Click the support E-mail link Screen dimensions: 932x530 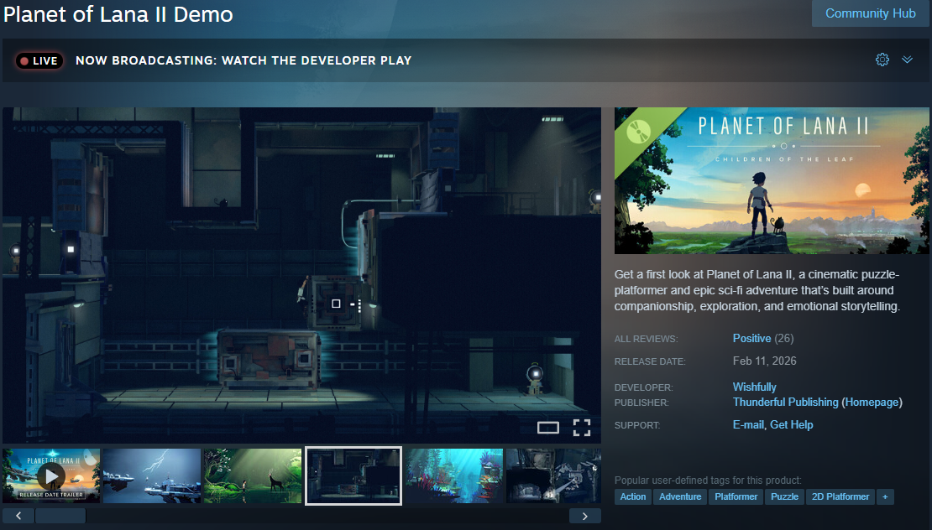pyautogui.click(x=748, y=425)
